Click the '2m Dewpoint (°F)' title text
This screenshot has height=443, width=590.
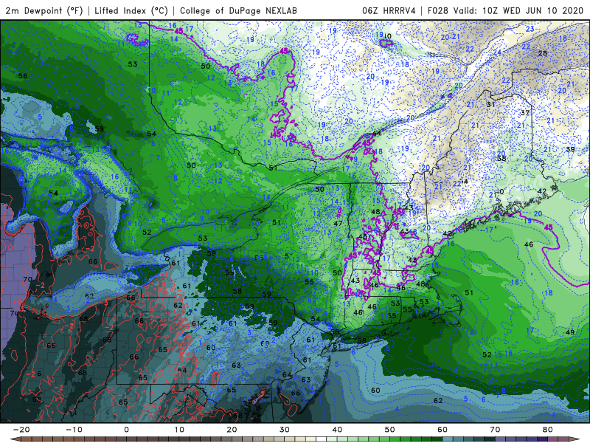tap(44, 10)
